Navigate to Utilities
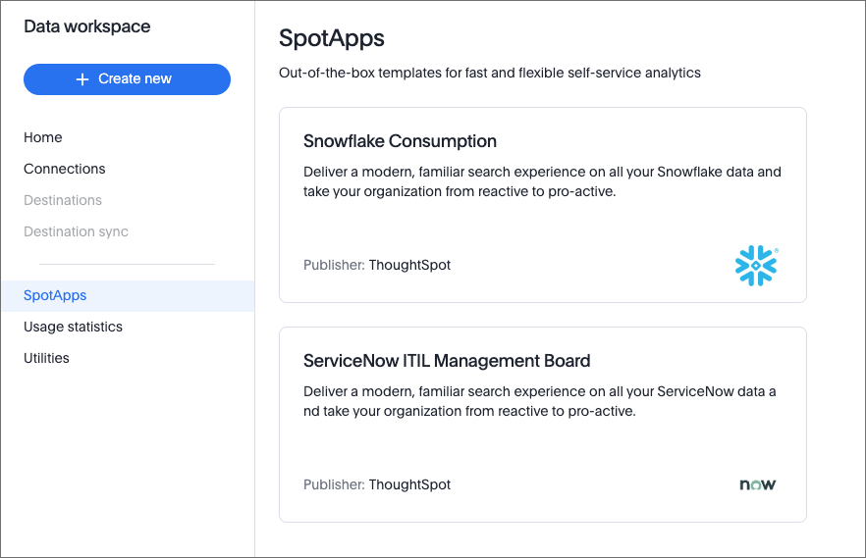866x558 pixels. [x=46, y=358]
